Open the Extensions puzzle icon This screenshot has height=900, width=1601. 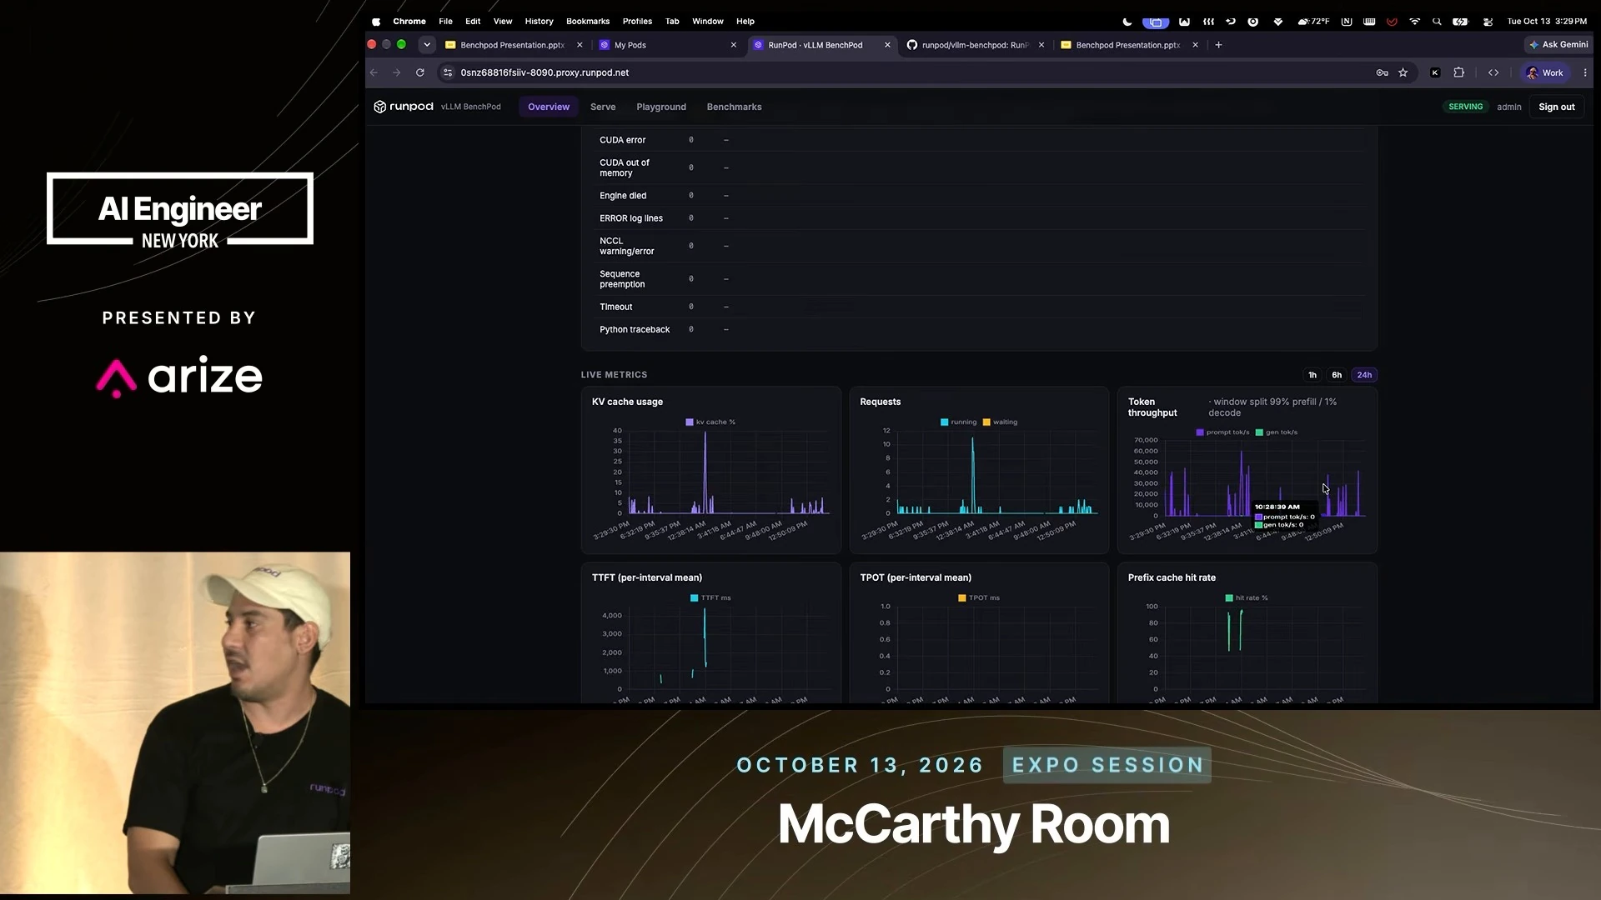(x=1459, y=72)
